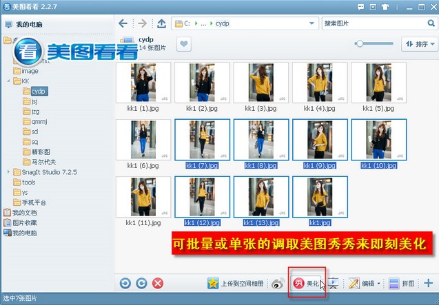Screen dimensions: 439x305
Task: Select thumbnail kk1 (13).jpg
Action: [x=261, y=197]
